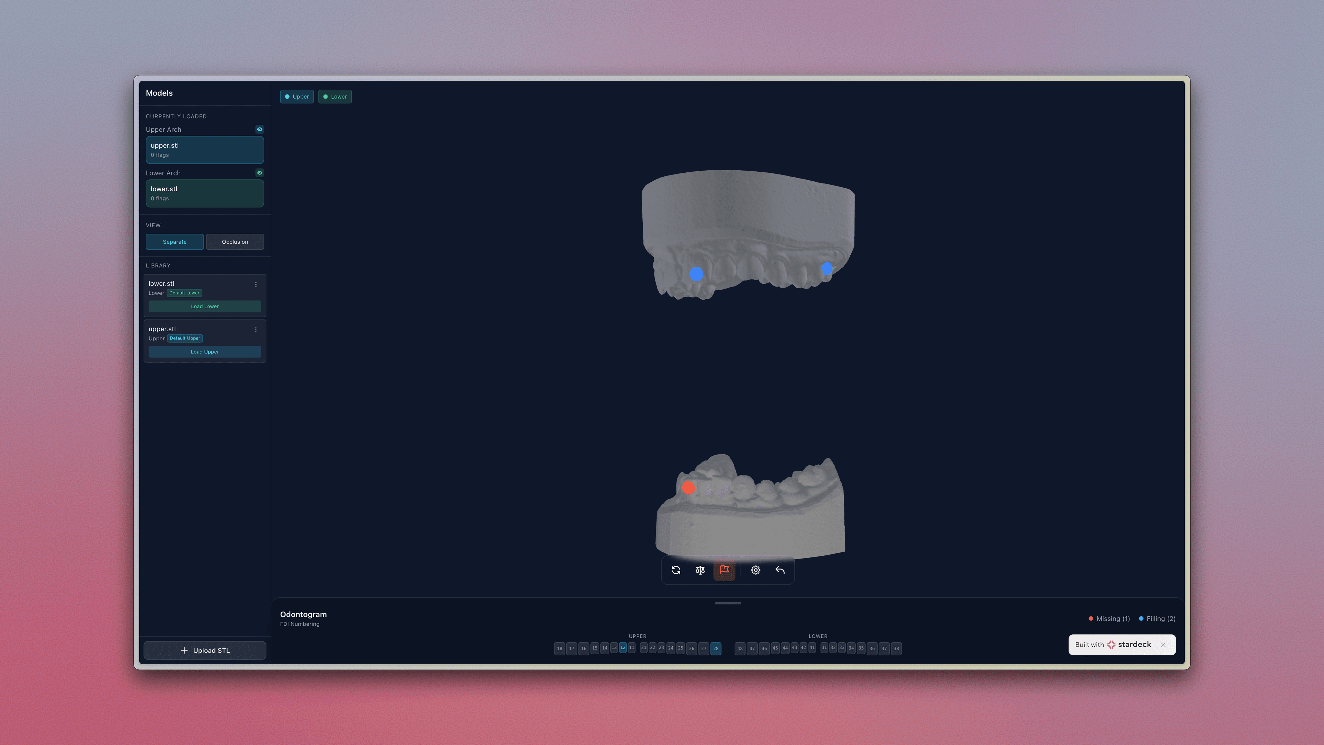This screenshot has height=745, width=1324.
Task: Select tooth 28 in the odontogram
Action: pyautogui.click(x=716, y=648)
